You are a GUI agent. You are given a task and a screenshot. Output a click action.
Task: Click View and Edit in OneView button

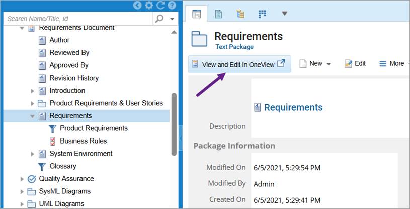[239, 64]
